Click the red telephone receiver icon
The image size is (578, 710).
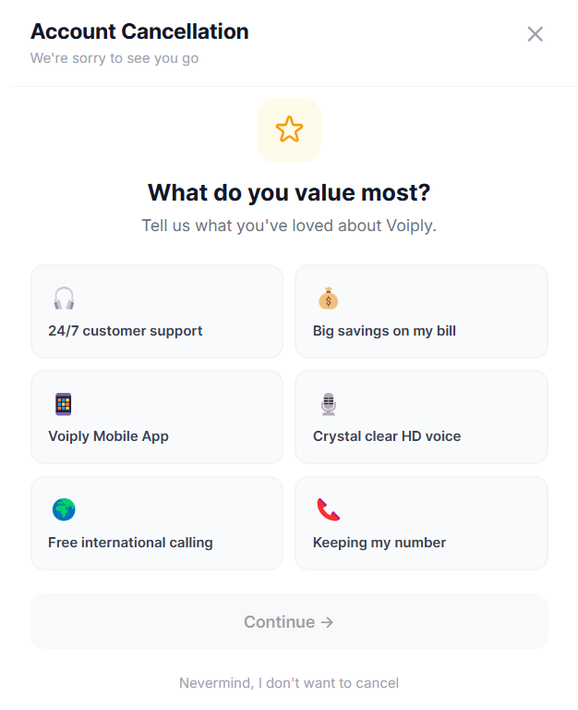329,509
